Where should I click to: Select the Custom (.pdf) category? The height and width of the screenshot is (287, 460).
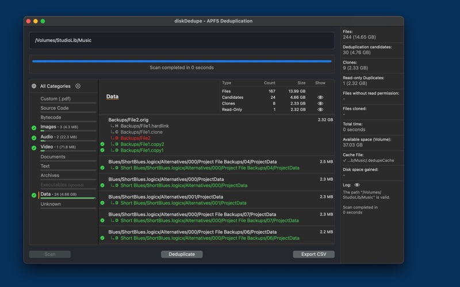point(55,99)
